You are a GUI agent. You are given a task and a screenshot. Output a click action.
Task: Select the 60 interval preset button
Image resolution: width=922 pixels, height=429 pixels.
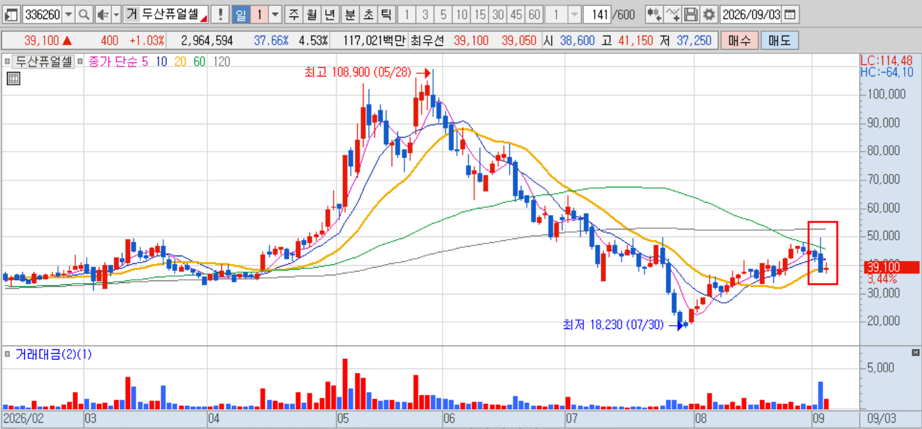(535, 15)
